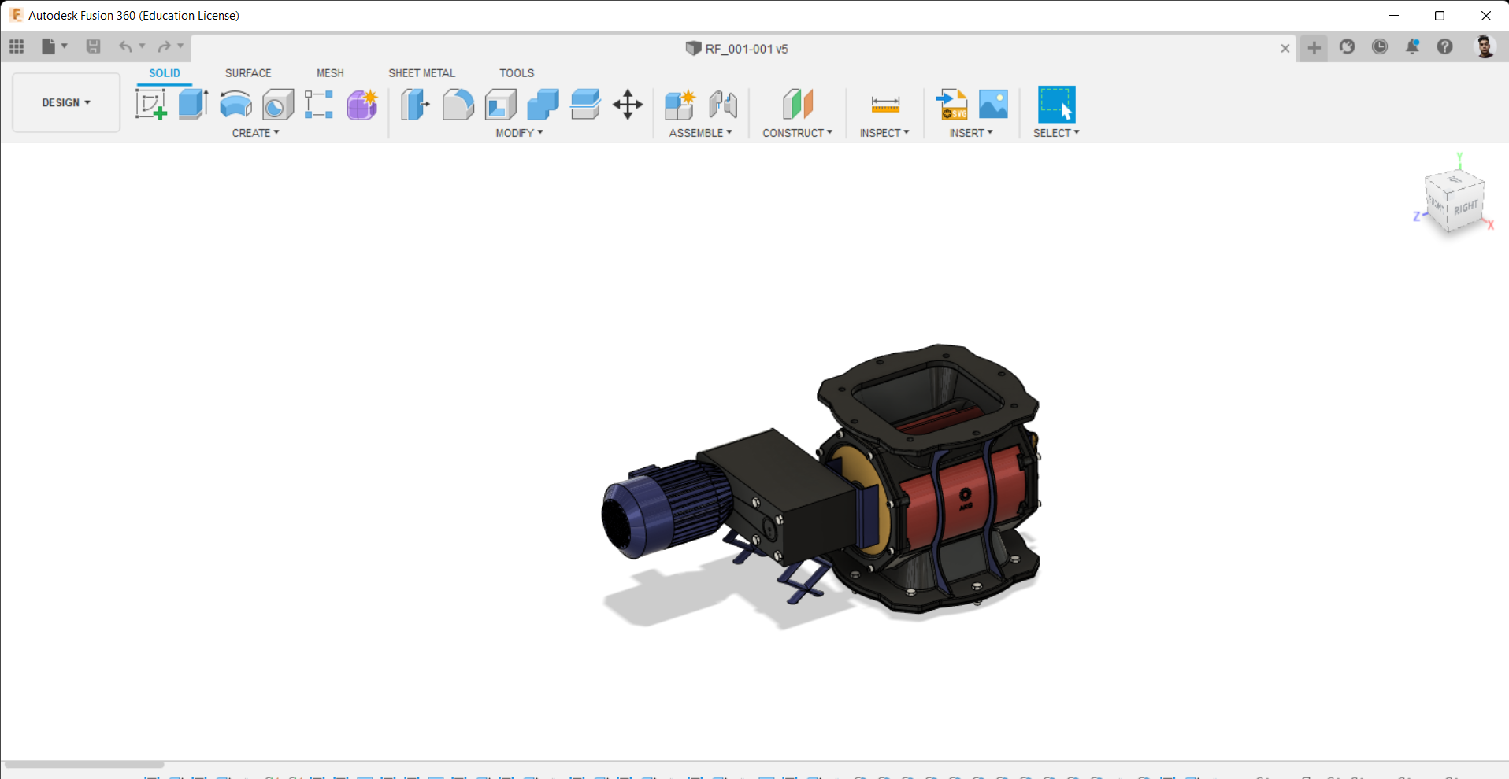Click the RIGHT face of the ViewCube

coord(1466,208)
